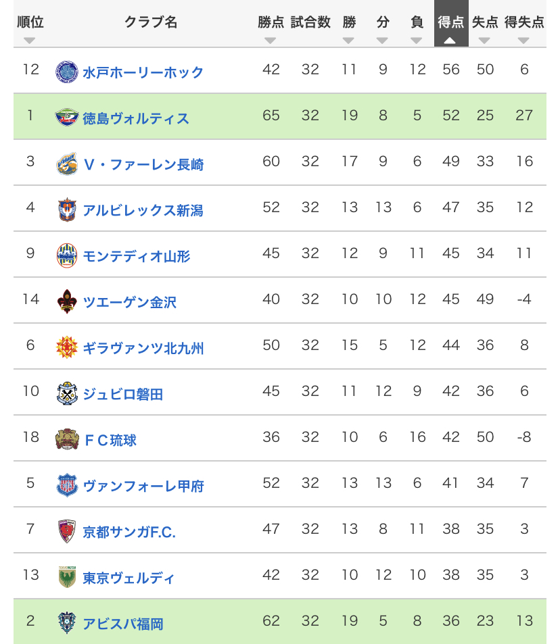Image resolution: width=560 pixels, height=644 pixels.
Task: Click the Tokushima Vortis club crest icon
Action: point(67,118)
